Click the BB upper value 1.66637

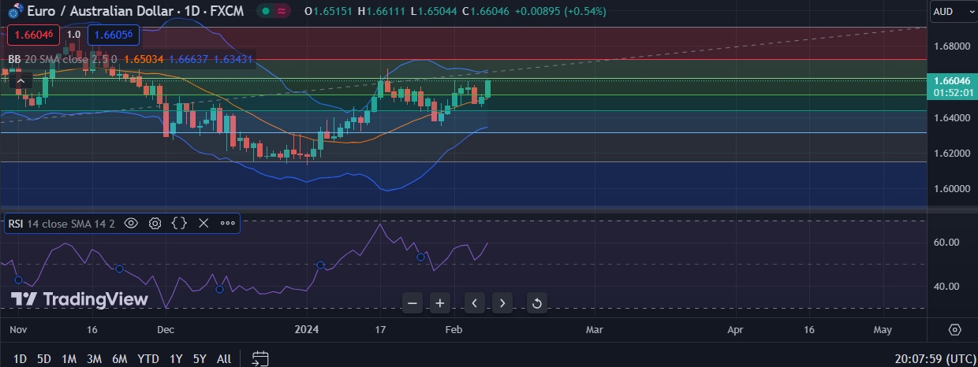click(x=189, y=58)
